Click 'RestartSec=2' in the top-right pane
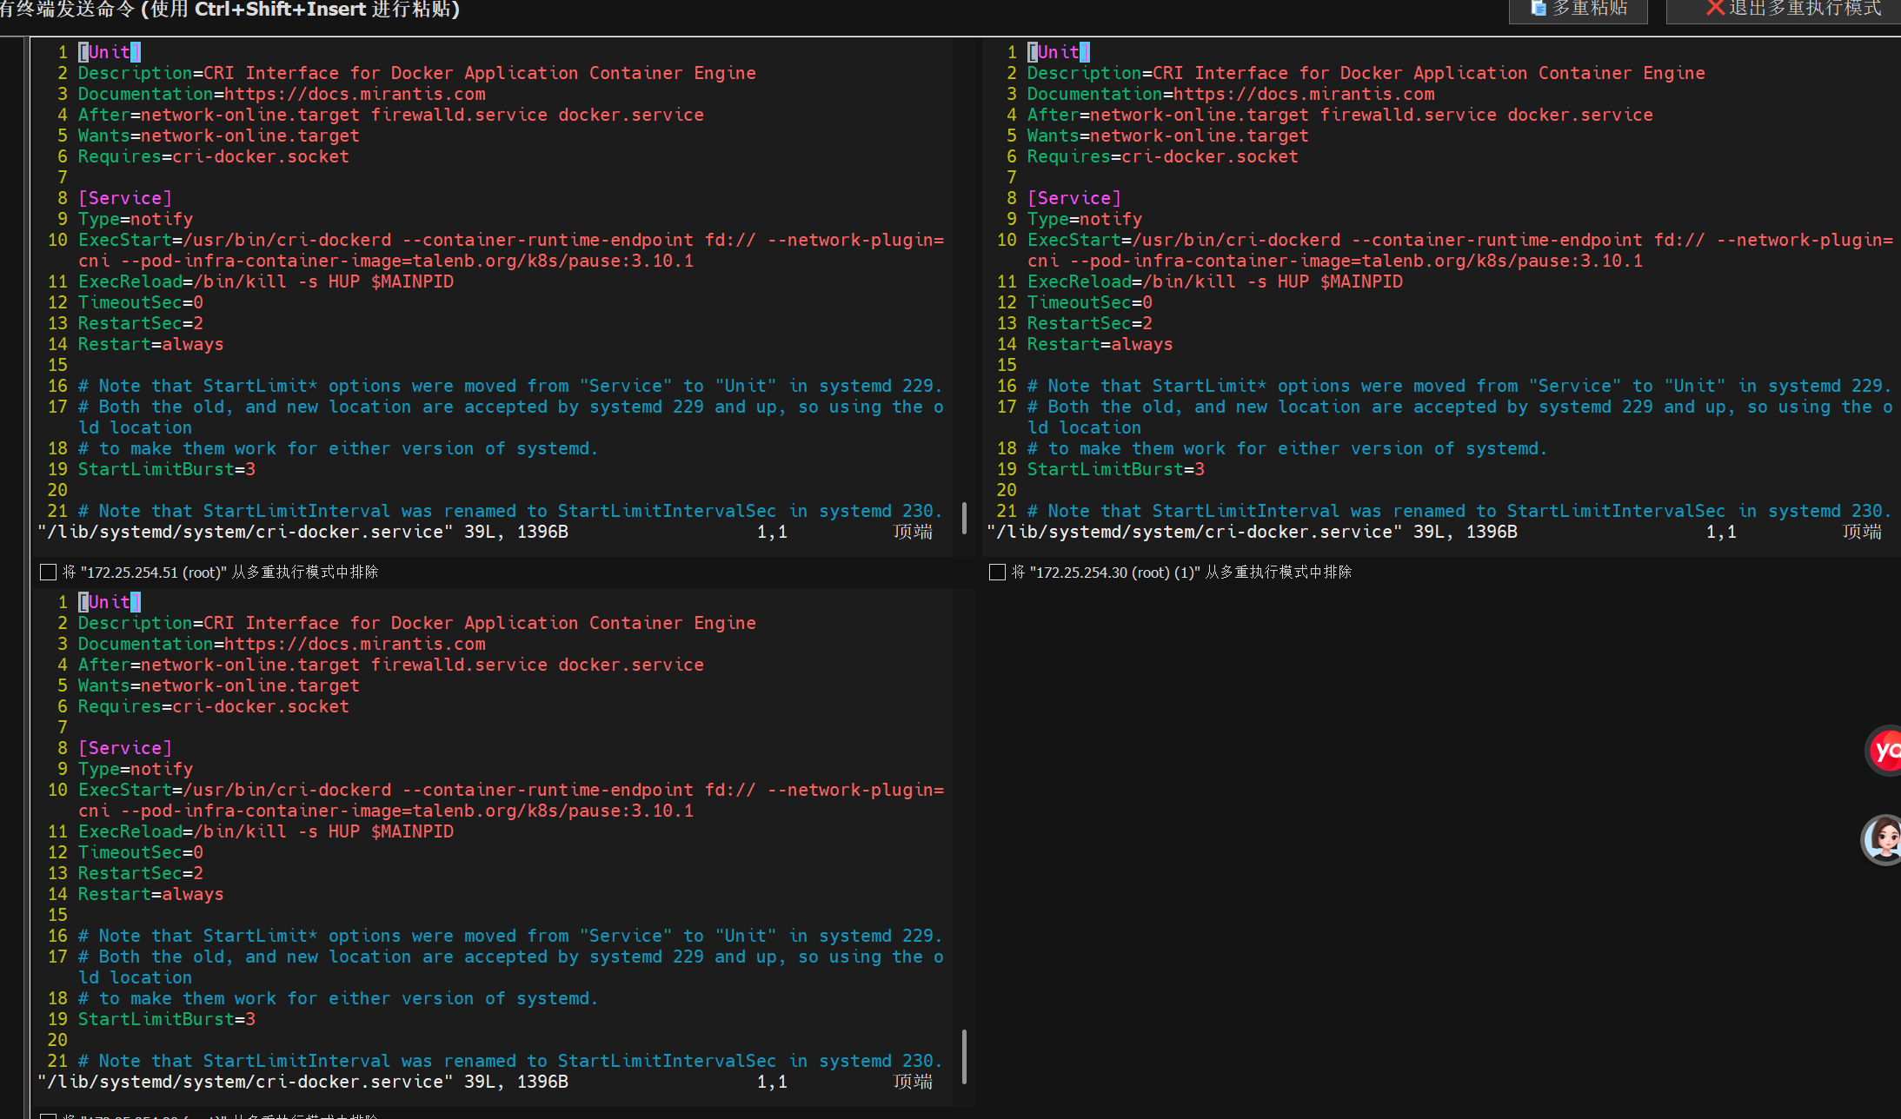Screen dimensions: 1901x1119 [x=1090, y=323]
